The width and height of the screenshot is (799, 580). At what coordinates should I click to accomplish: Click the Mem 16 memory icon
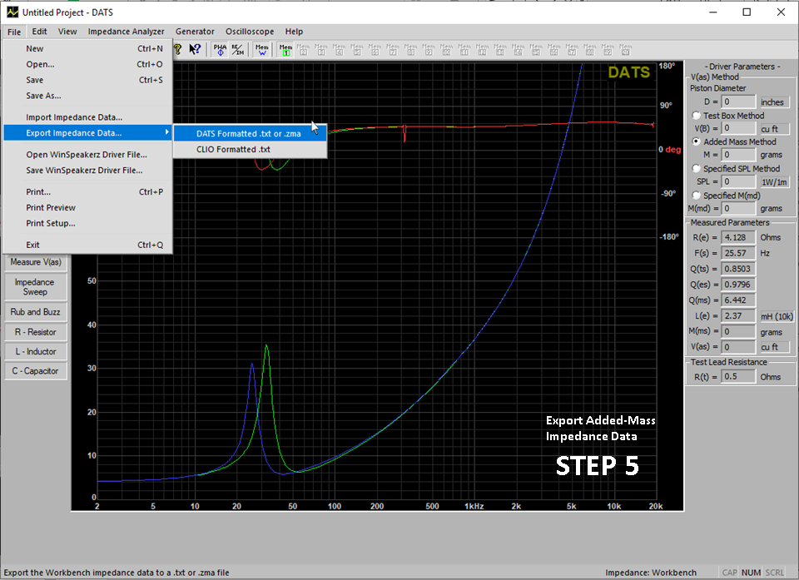tap(554, 49)
